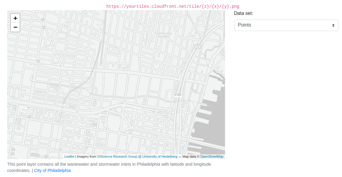
Task: Click the Spring Garden station label
Action: tap(38, 64)
